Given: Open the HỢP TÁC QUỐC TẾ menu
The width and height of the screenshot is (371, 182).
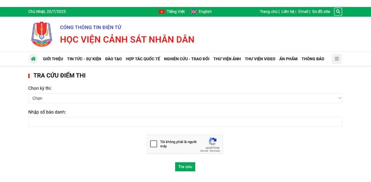Looking at the screenshot, I should pyautogui.click(x=143, y=59).
